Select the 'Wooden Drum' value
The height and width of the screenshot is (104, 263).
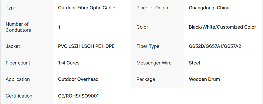[x=204, y=79]
